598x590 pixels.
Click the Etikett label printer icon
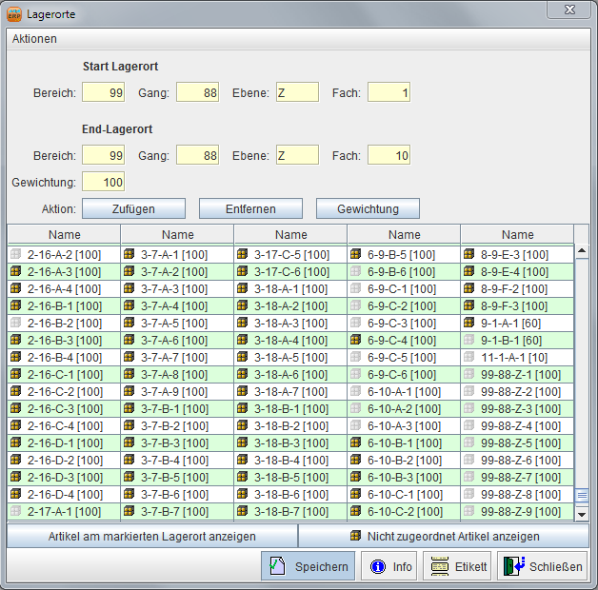(x=439, y=566)
